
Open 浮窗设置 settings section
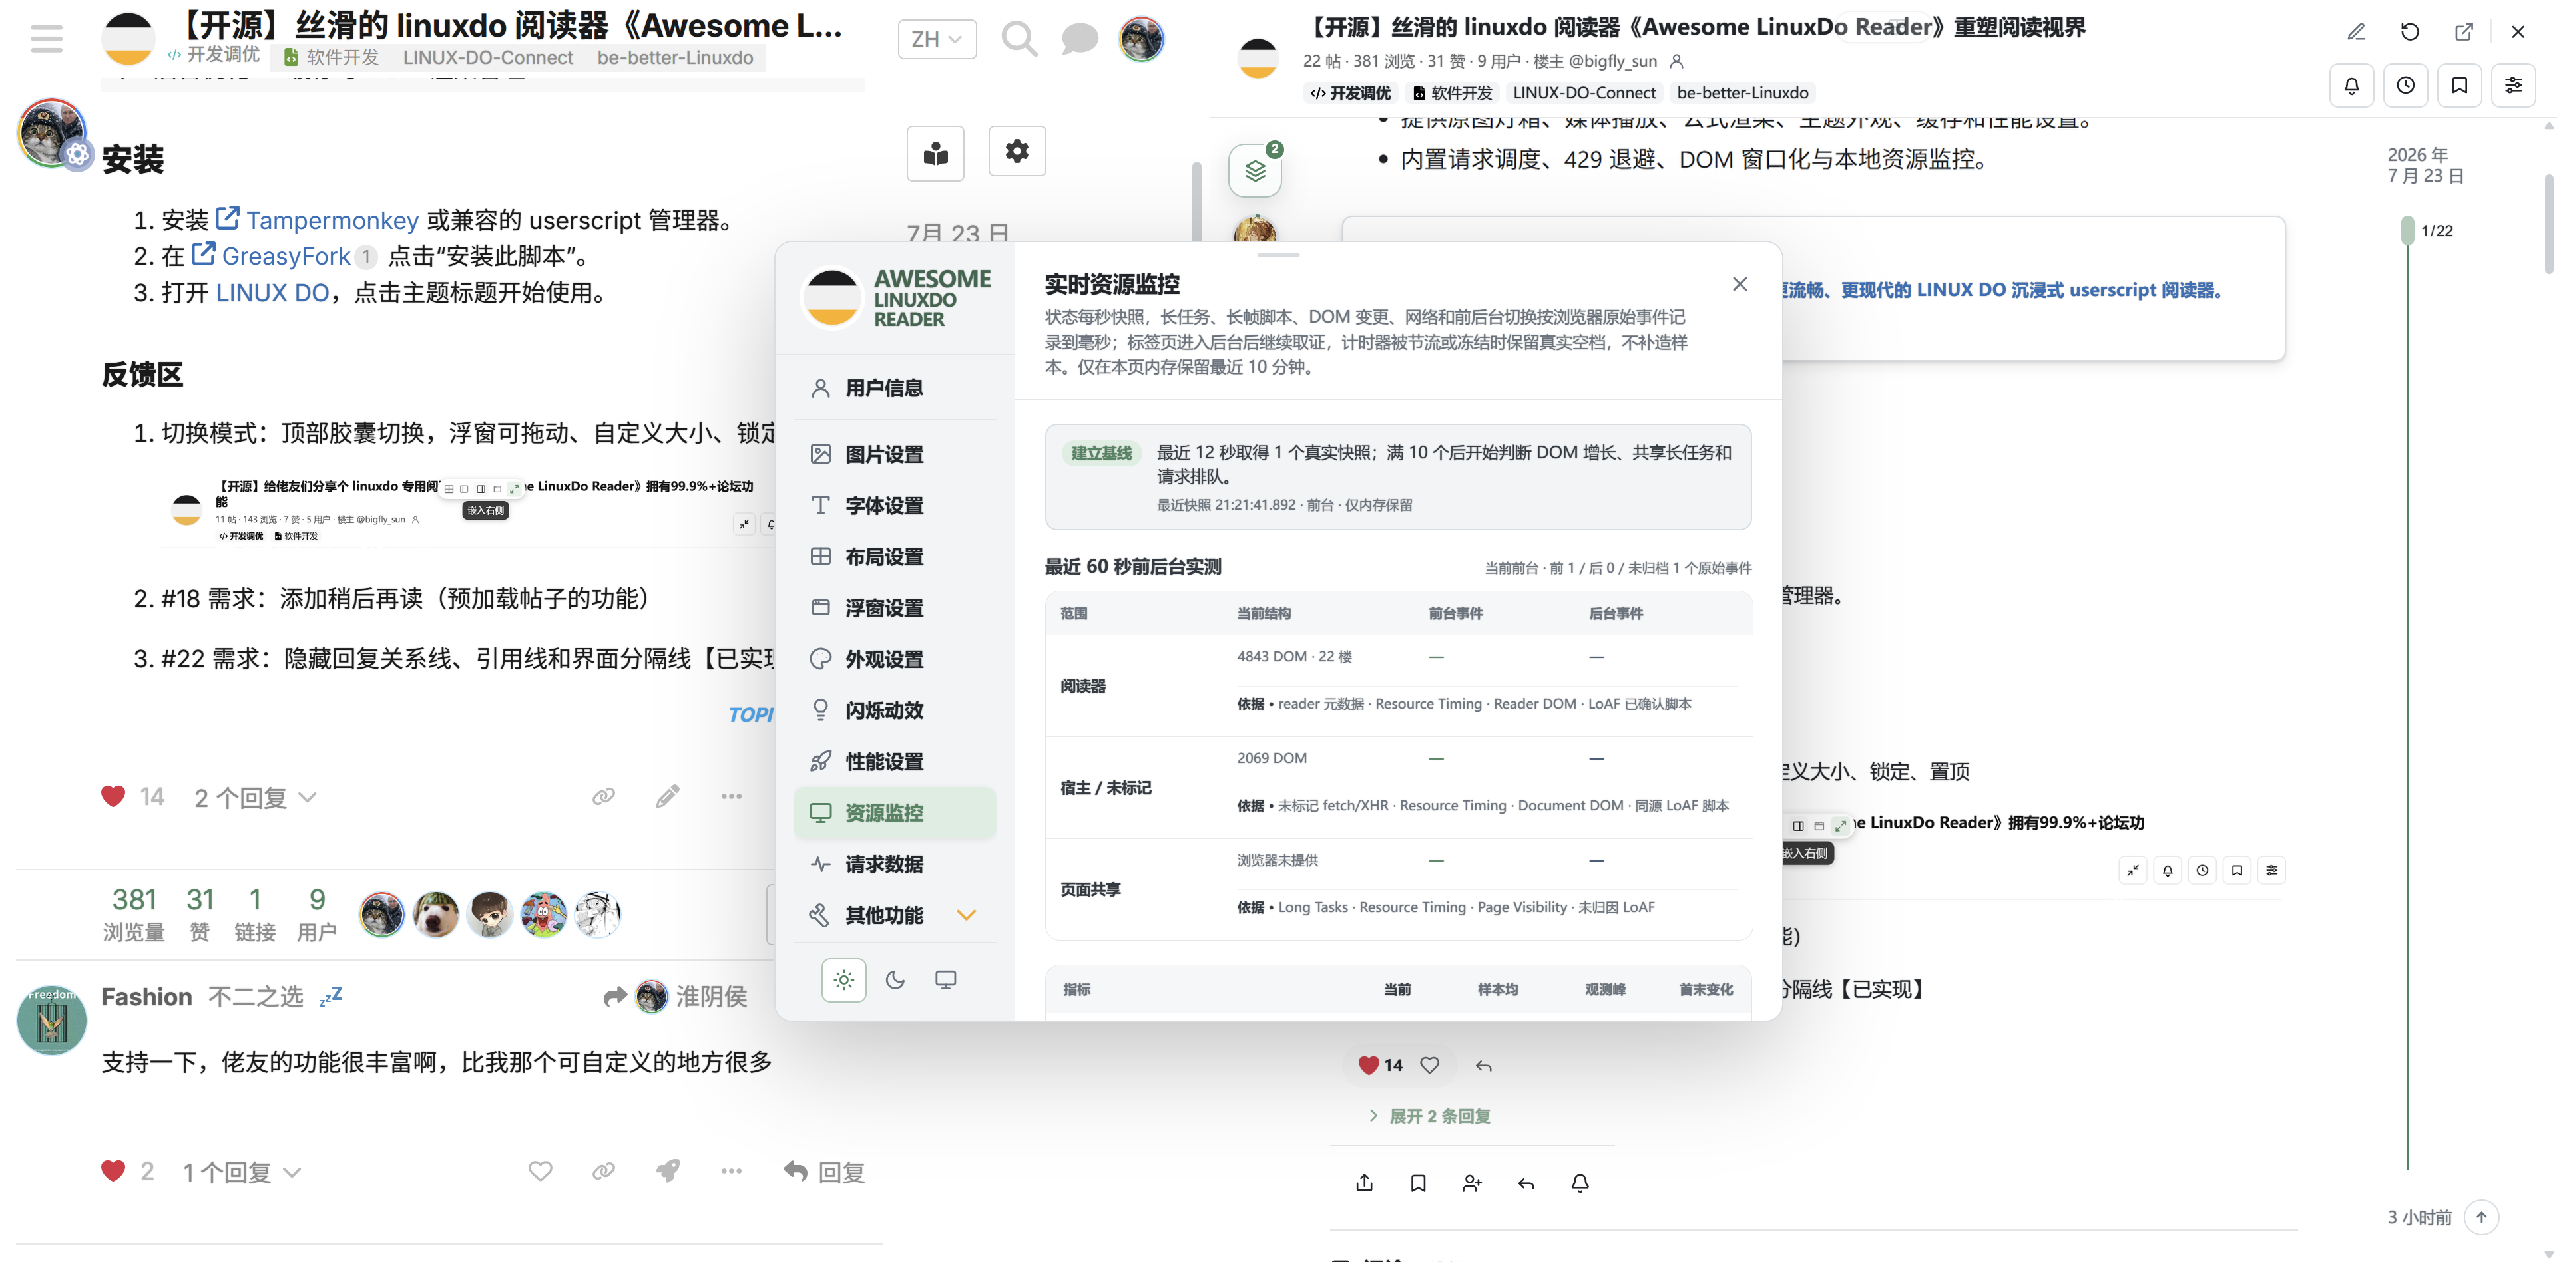894,607
